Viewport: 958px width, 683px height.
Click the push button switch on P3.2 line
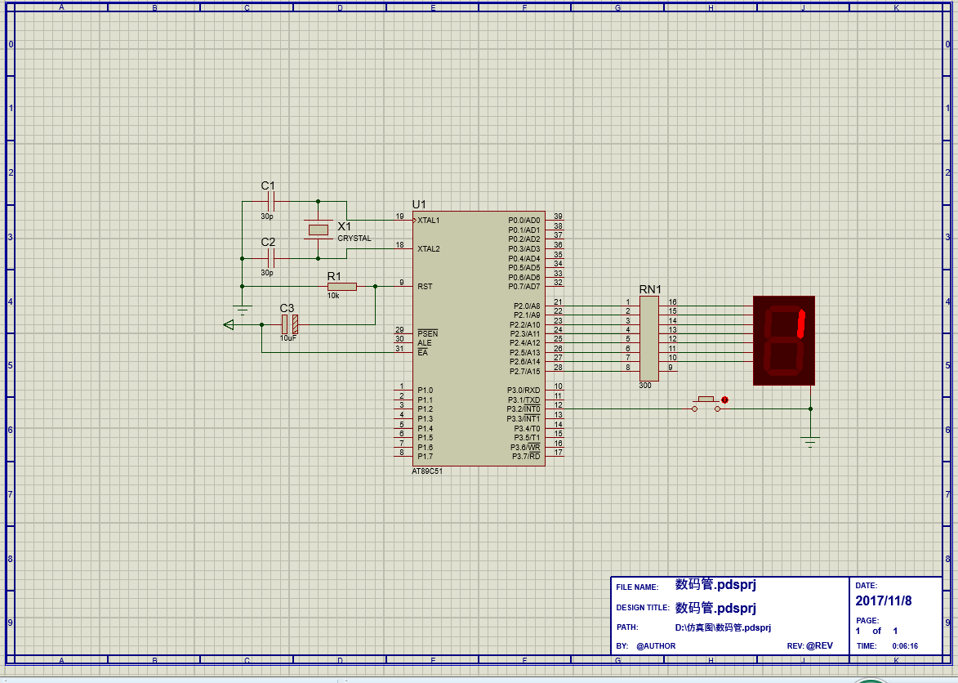tap(706, 404)
